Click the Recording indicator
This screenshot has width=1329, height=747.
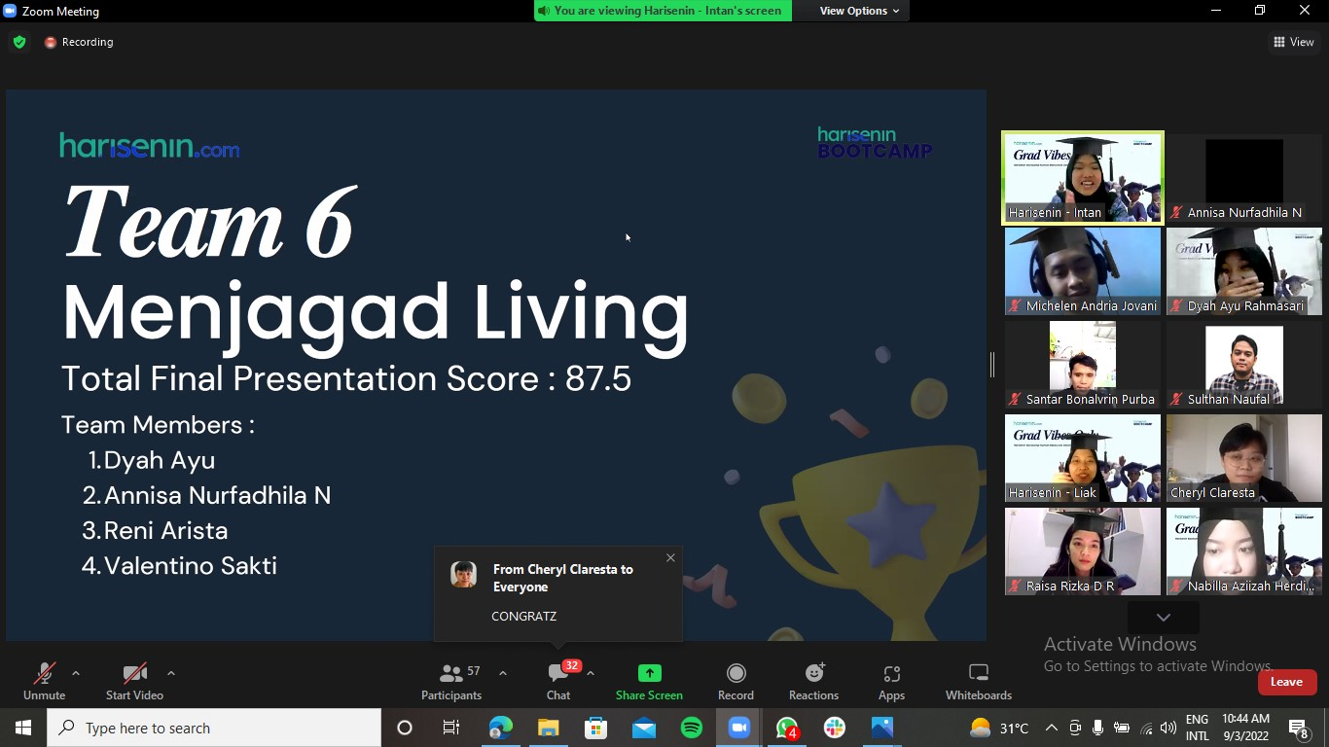point(79,42)
